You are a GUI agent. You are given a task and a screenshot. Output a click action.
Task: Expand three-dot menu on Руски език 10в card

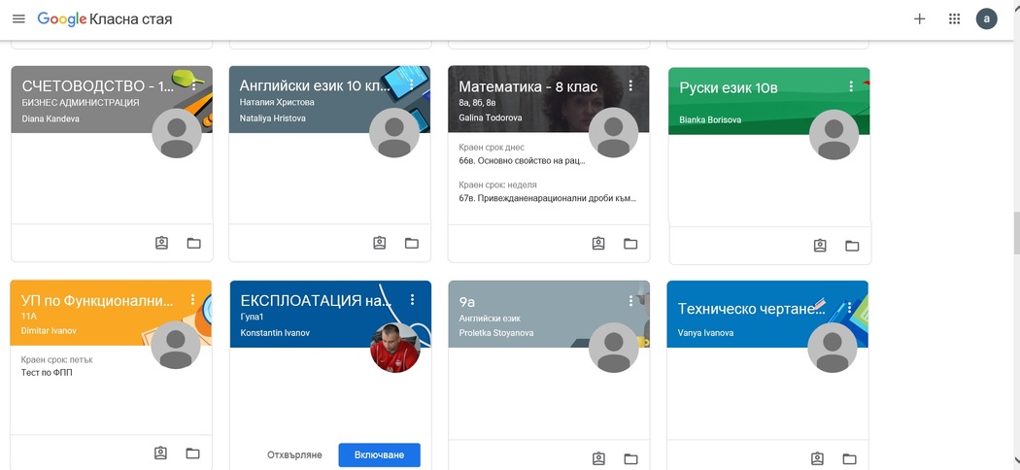coord(851,87)
